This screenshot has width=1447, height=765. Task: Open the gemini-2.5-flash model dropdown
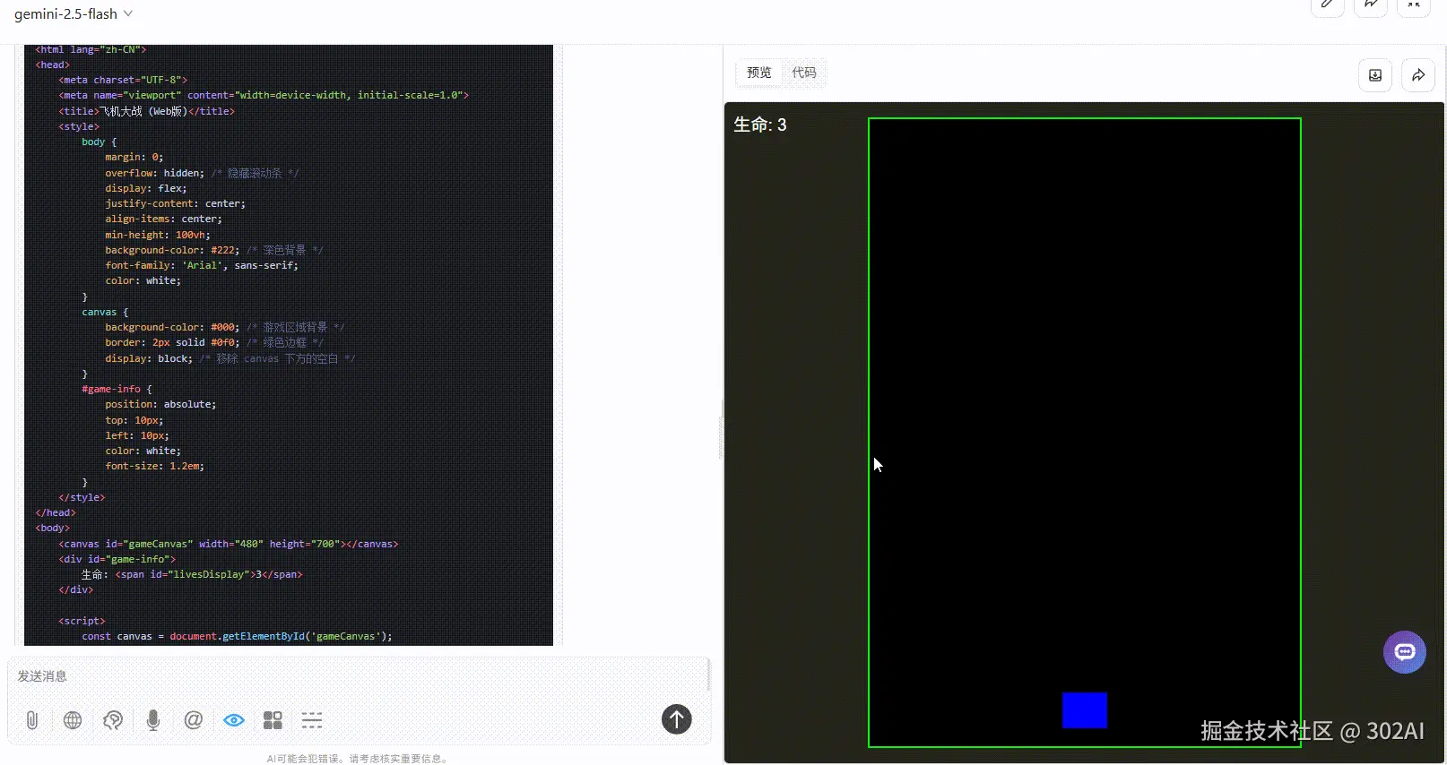click(x=74, y=13)
